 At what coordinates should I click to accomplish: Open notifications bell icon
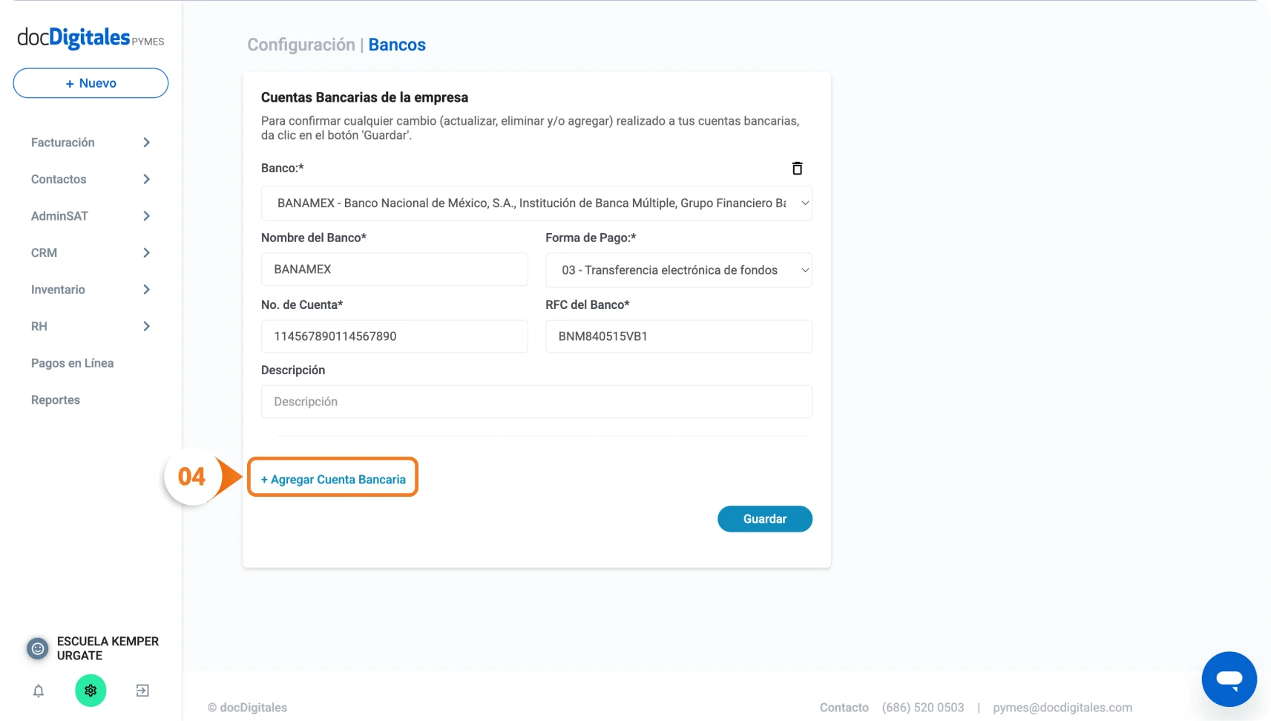pyautogui.click(x=39, y=691)
